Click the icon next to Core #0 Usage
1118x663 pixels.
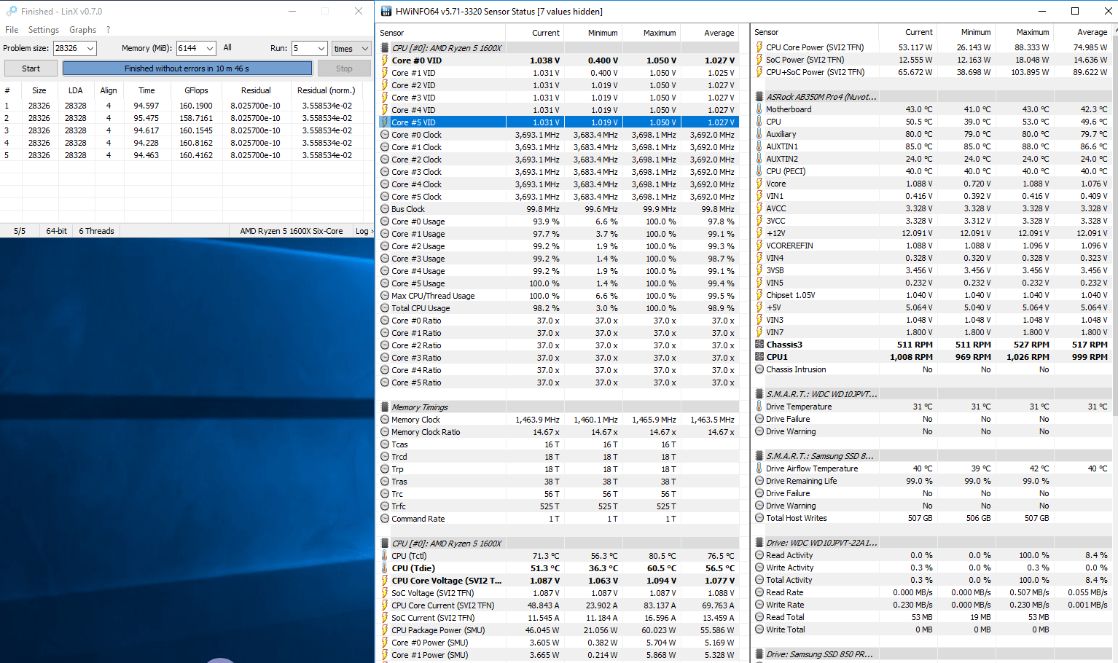click(x=385, y=221)
